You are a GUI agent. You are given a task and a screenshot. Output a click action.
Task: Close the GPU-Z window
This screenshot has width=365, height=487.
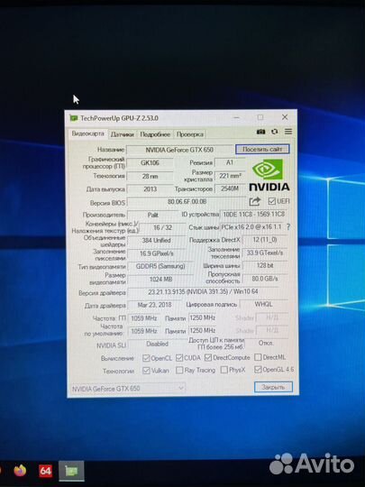(x=285, y=117)
